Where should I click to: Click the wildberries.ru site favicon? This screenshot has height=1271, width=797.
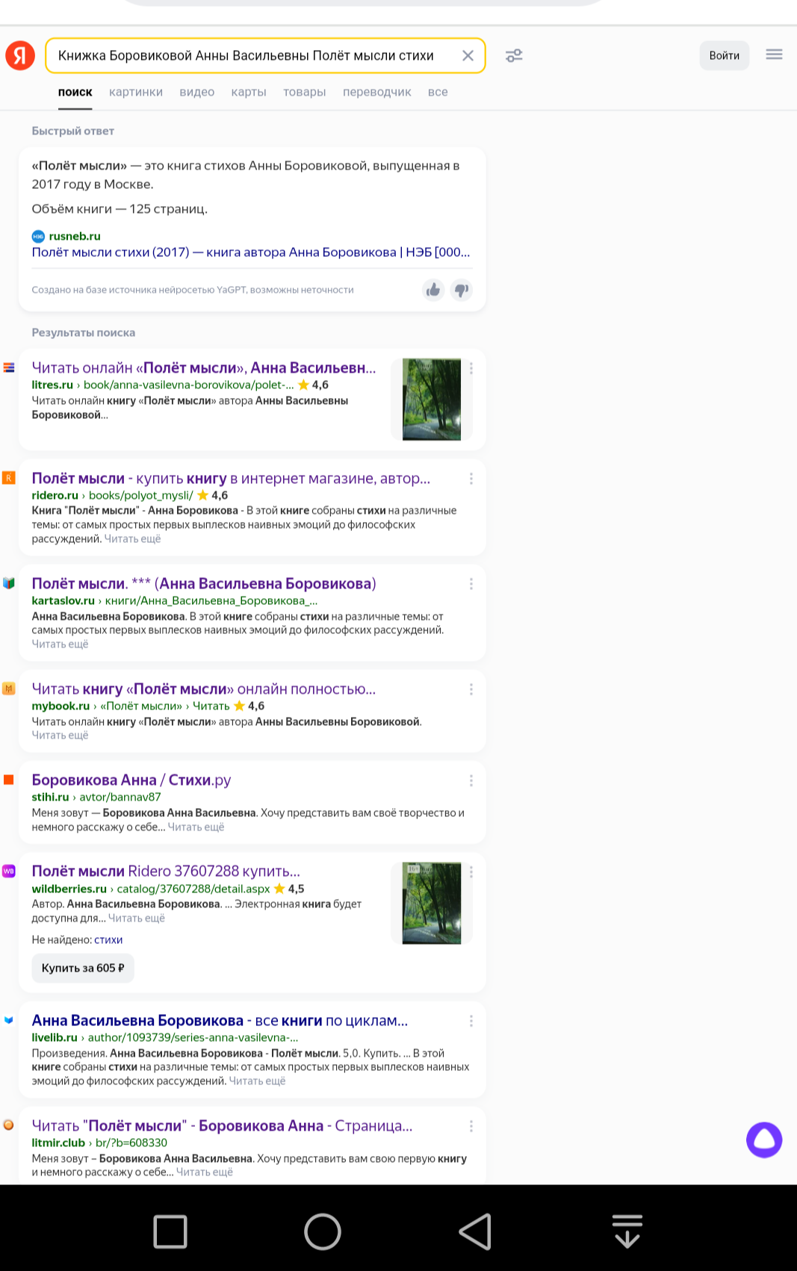[9, 871]
